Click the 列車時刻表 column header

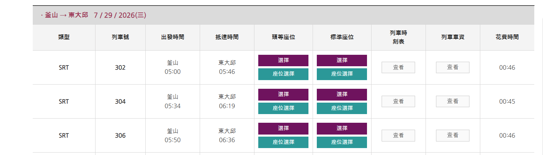point(398,37)
